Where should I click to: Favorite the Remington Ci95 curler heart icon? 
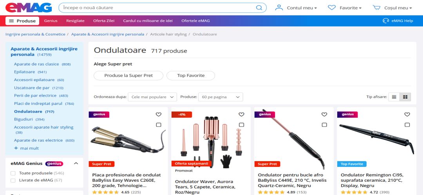coord(407,114)
